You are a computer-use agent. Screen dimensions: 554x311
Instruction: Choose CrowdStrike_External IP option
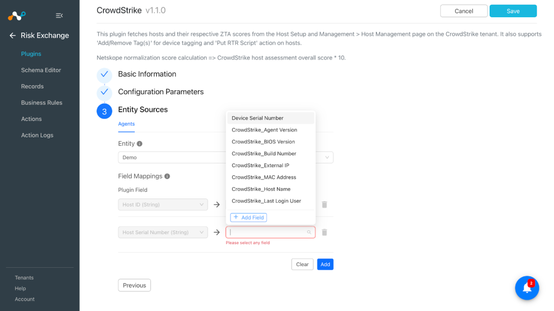[271, 166]
